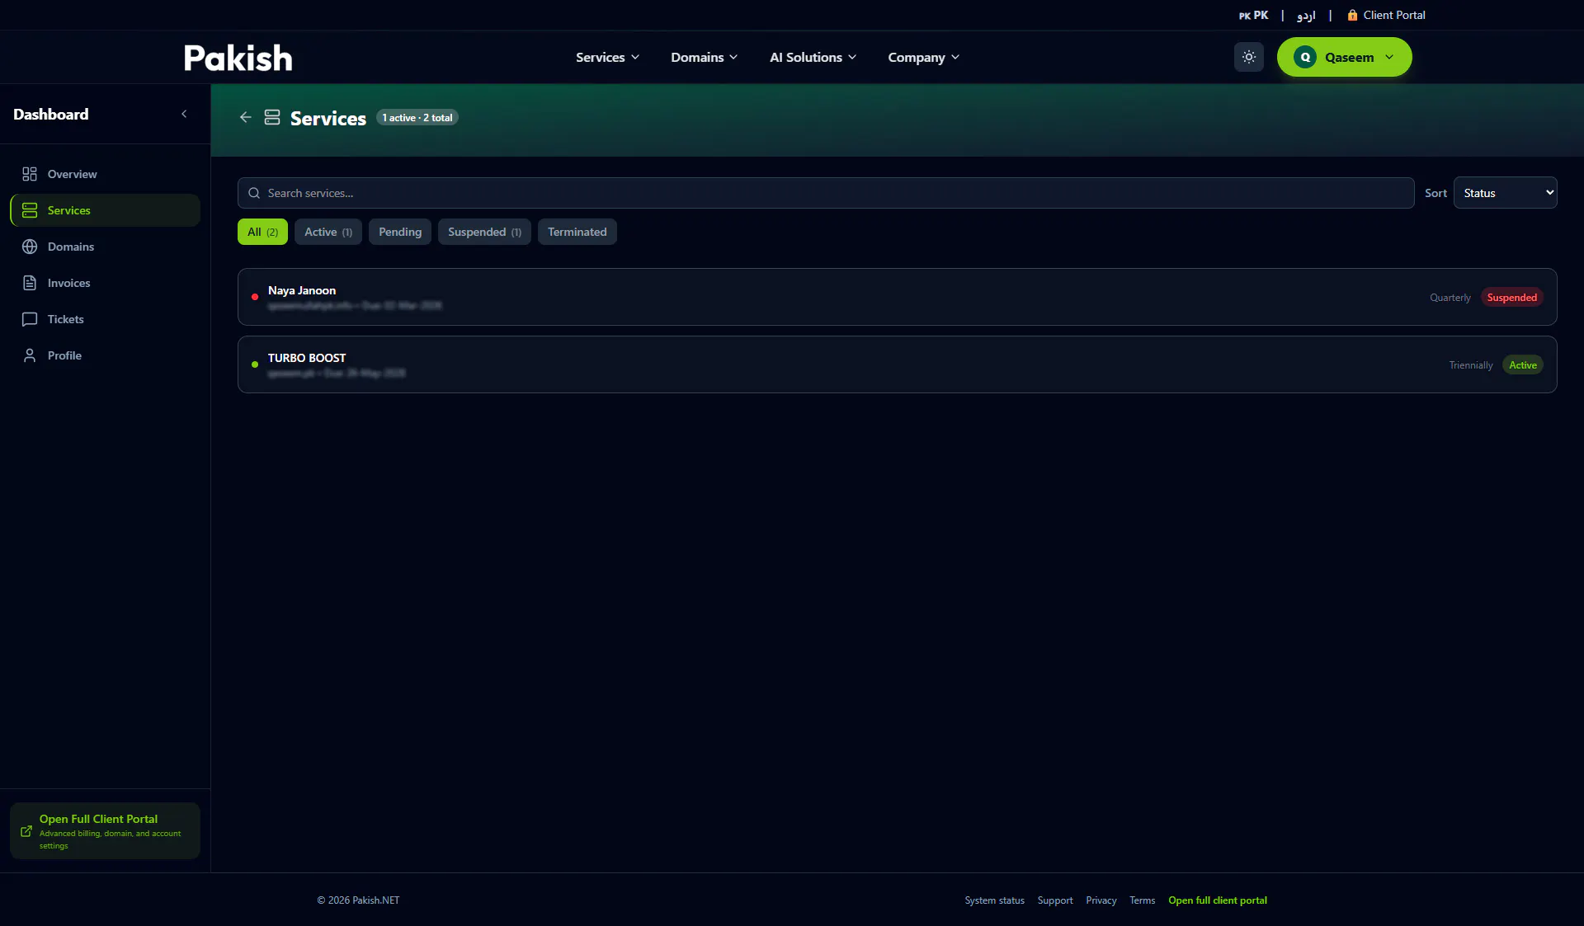
Task: Open Domains in the sidebar
Action: [105, 247]
